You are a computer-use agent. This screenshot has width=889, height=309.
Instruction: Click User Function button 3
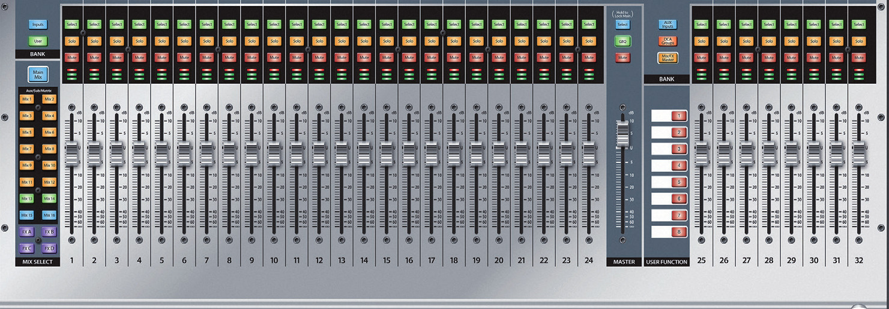point(679,149)
